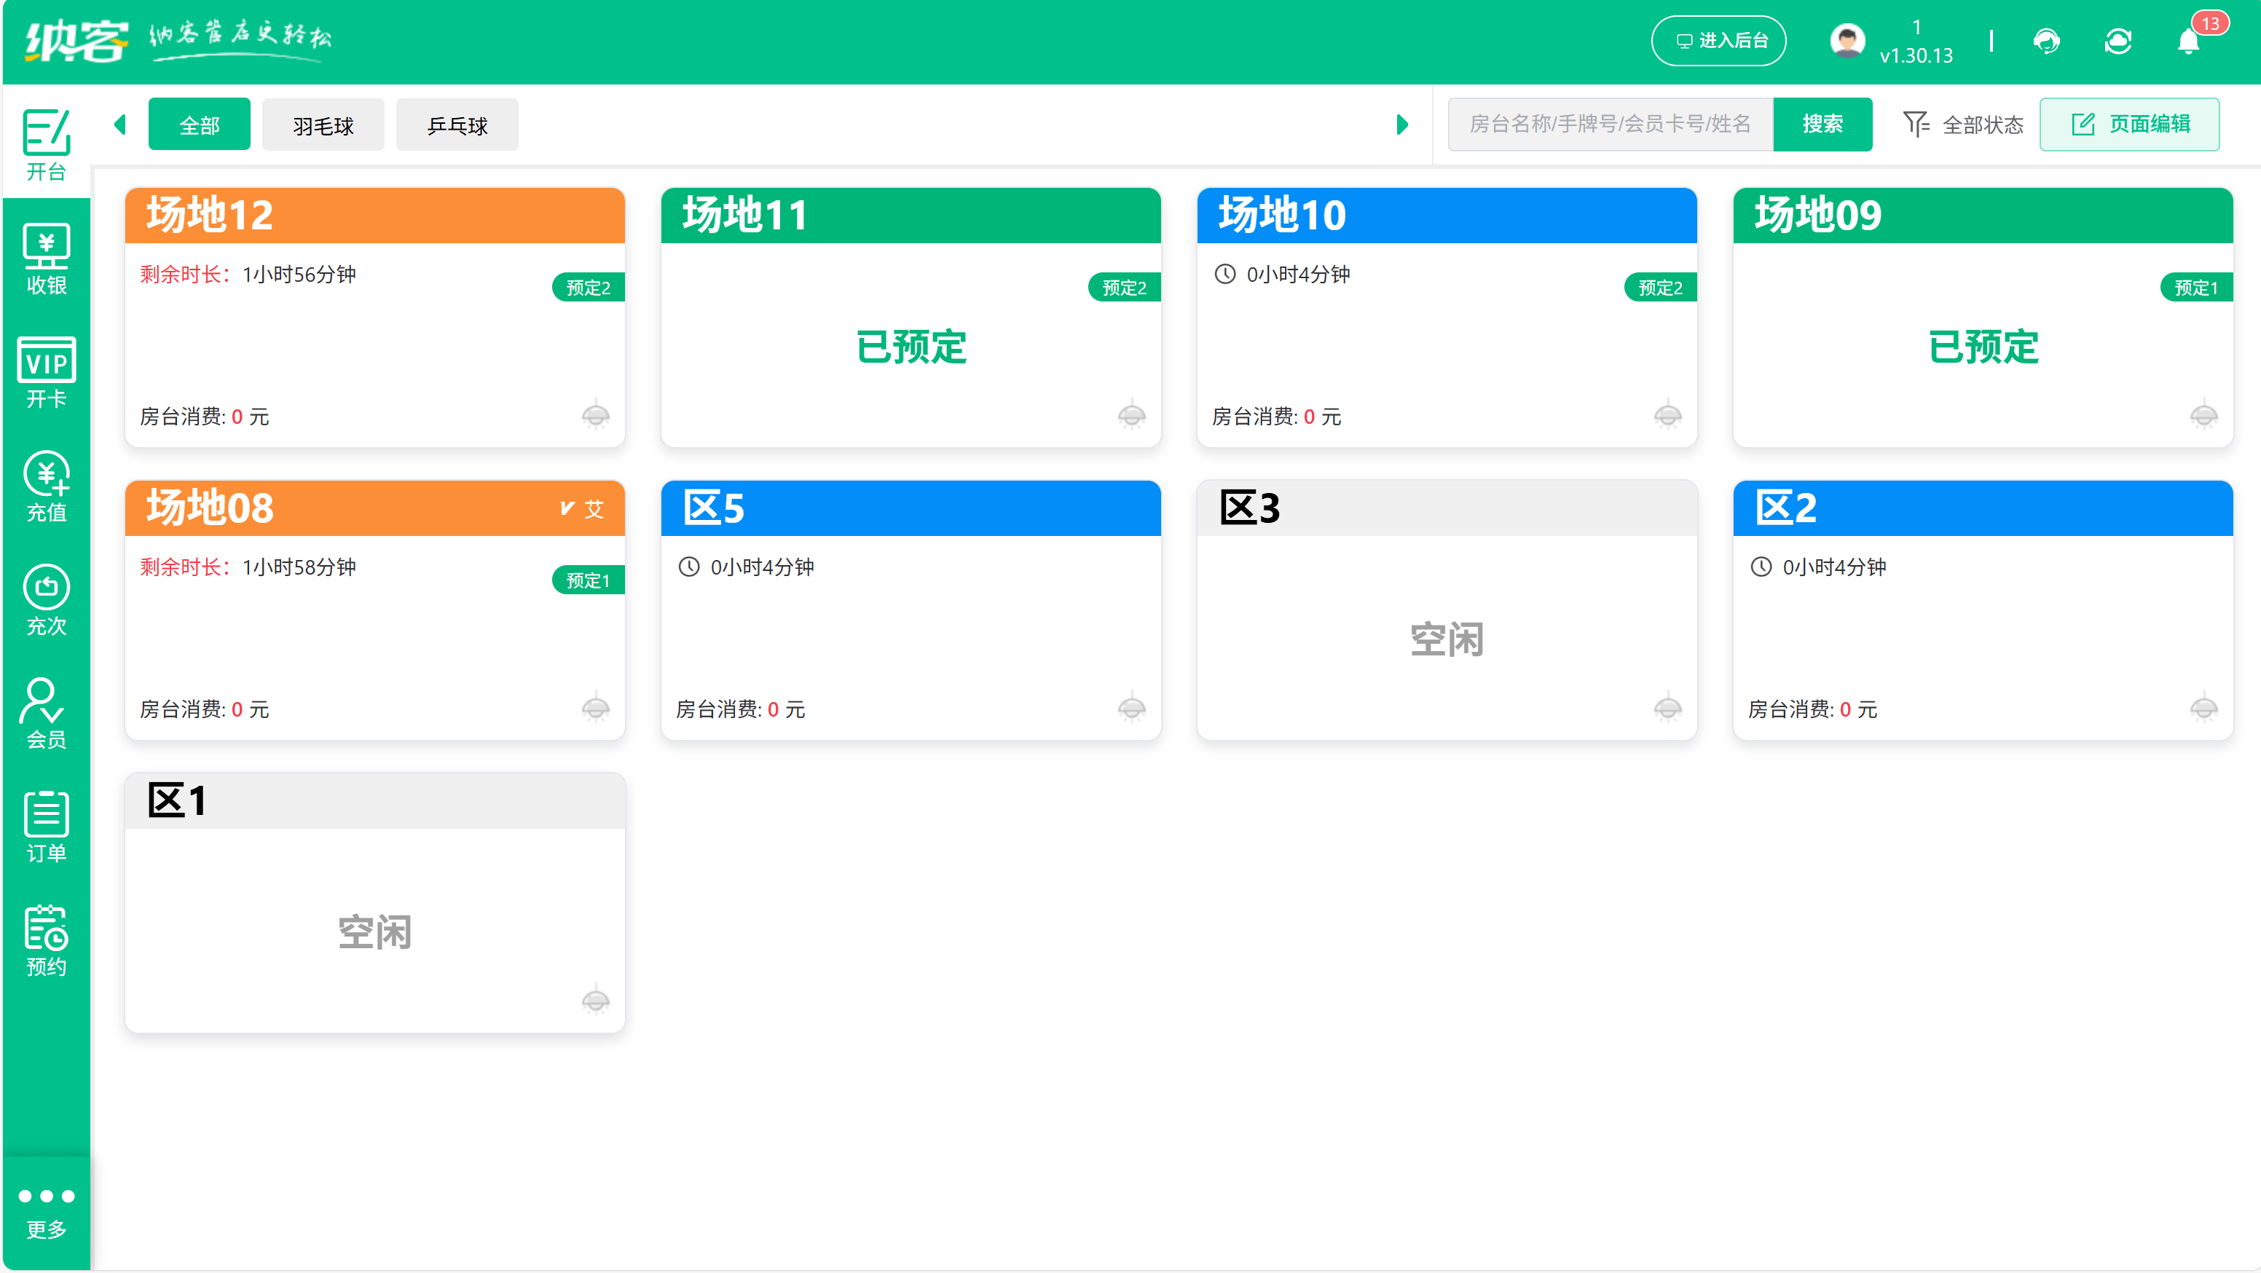
Task: Toggle the lamp icon on 场地08 card
Action: pyautogui.click(x=596, y=707)
